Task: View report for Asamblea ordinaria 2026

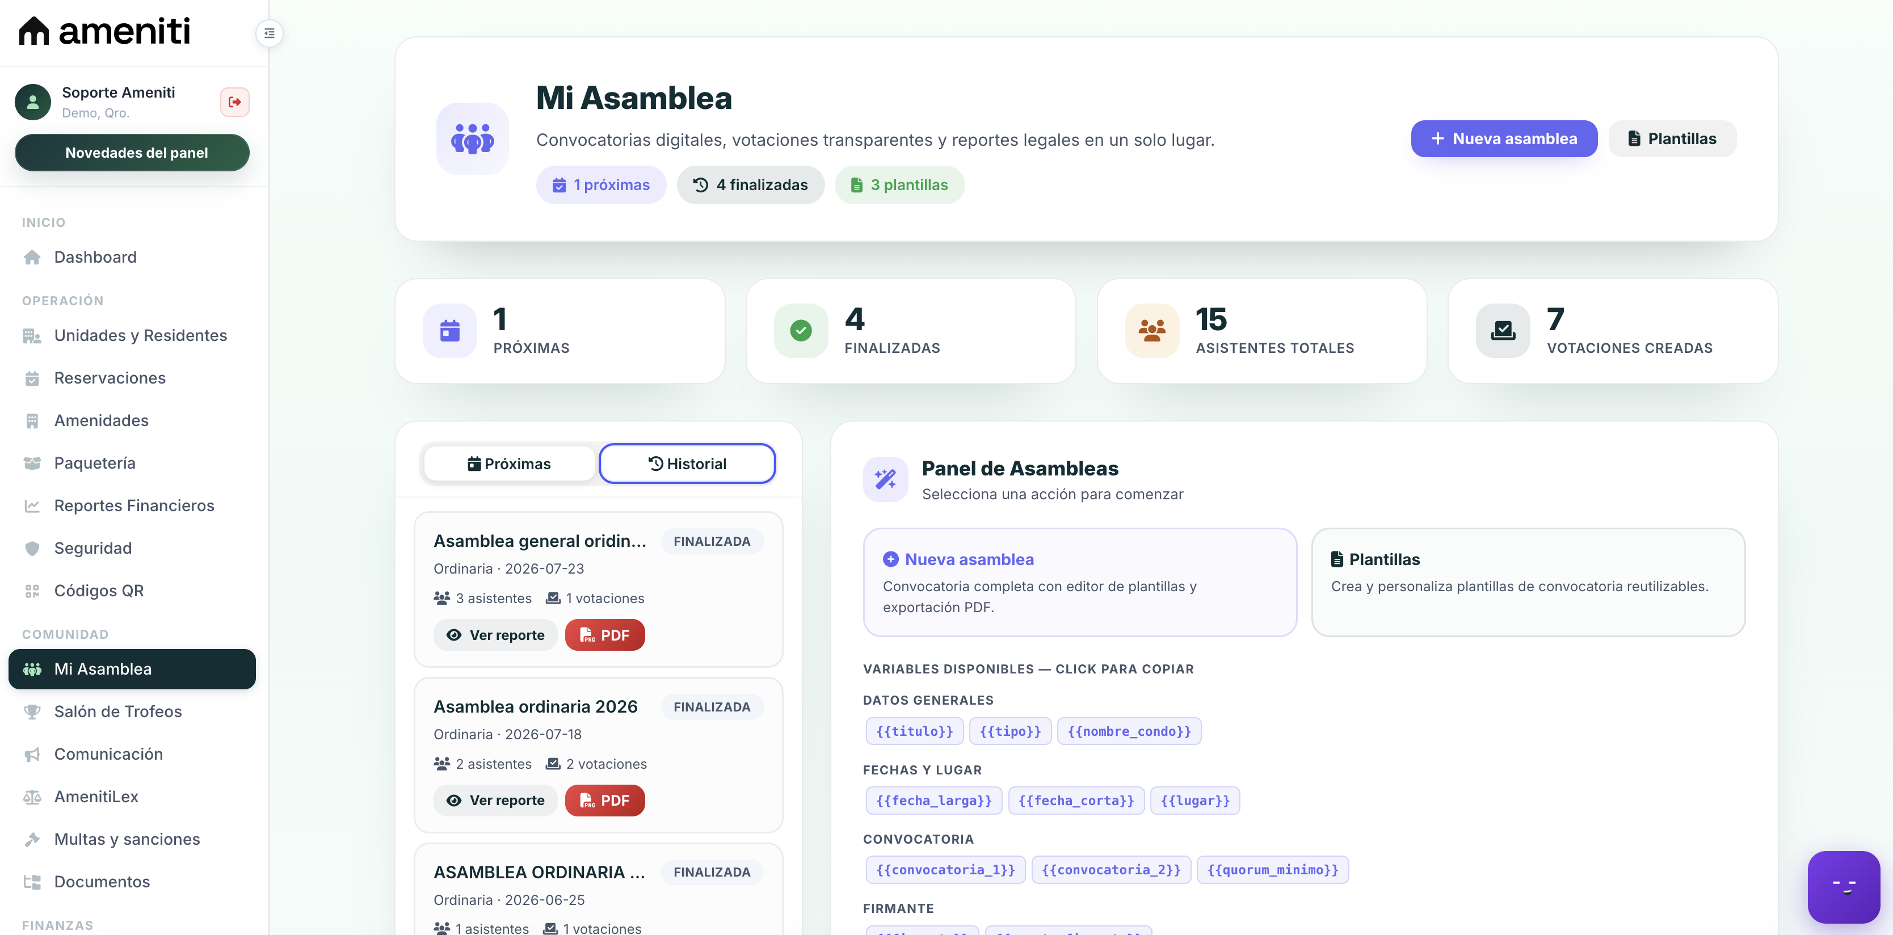Action: click(x=495, y=800)
